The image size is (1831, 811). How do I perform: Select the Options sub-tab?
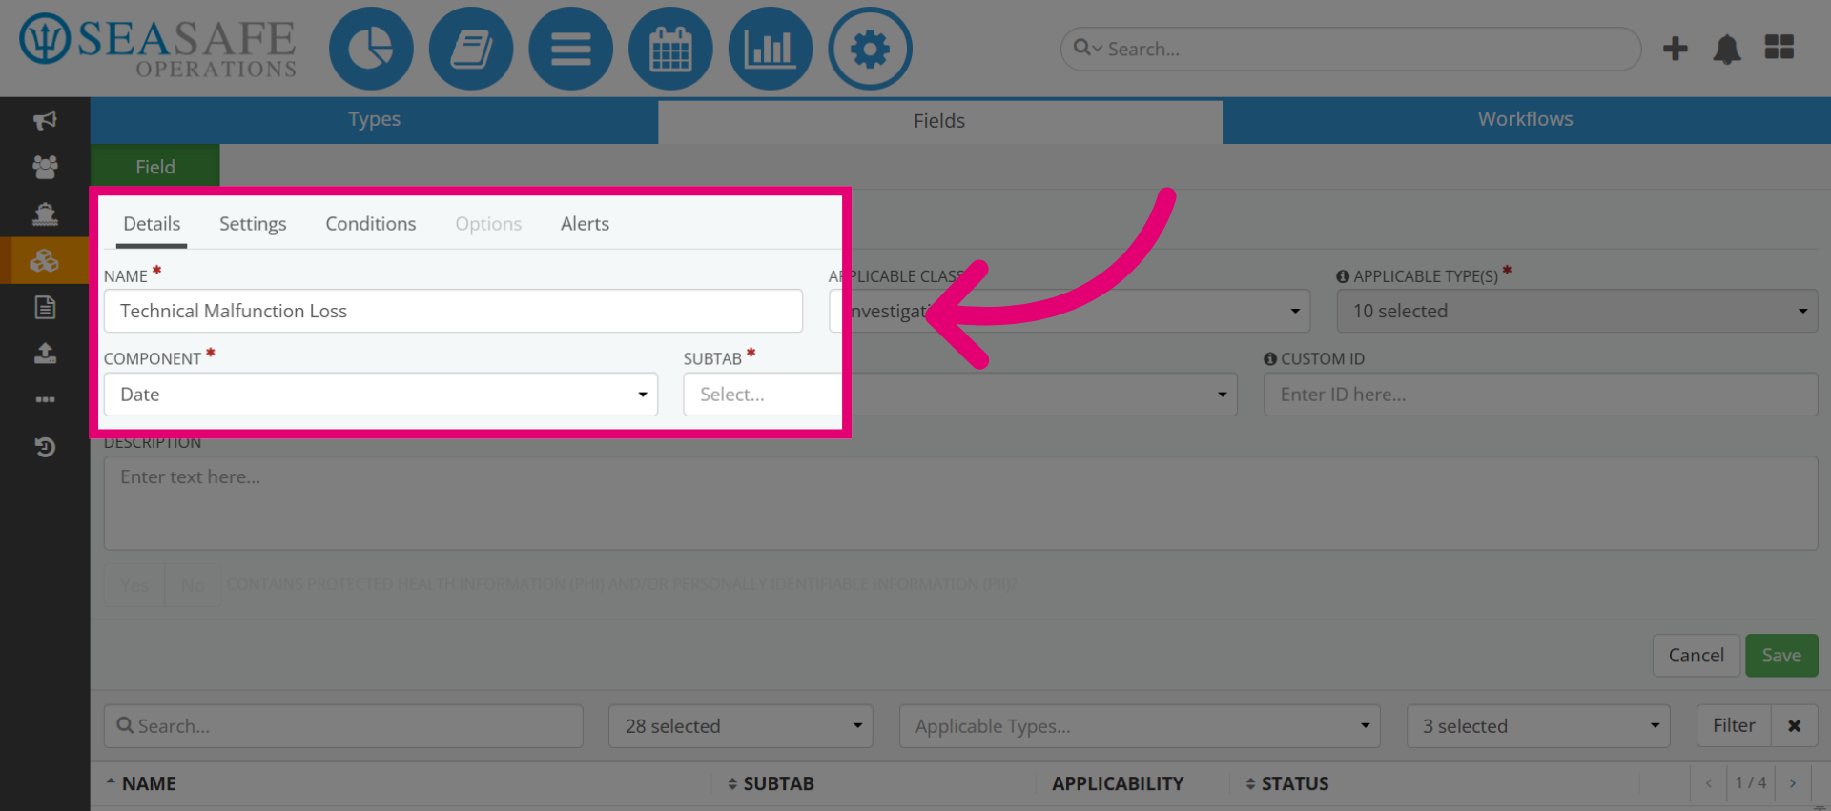click(488, 224)
